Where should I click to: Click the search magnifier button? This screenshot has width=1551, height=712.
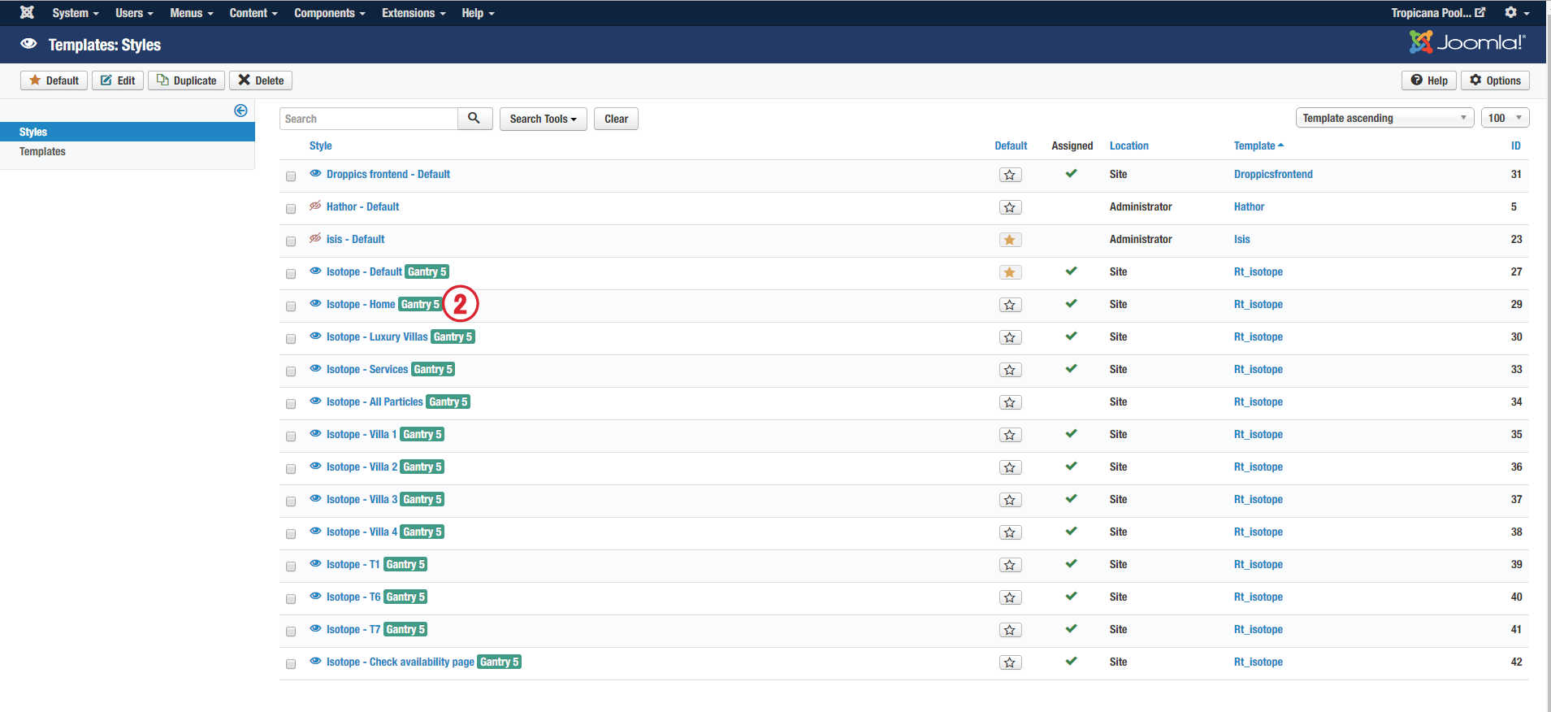tap(474, 119)
